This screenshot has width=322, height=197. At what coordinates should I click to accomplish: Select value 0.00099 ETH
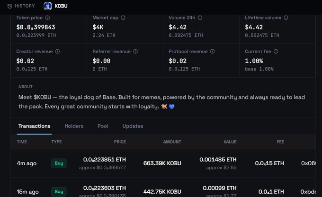click(x=220, y=188)
